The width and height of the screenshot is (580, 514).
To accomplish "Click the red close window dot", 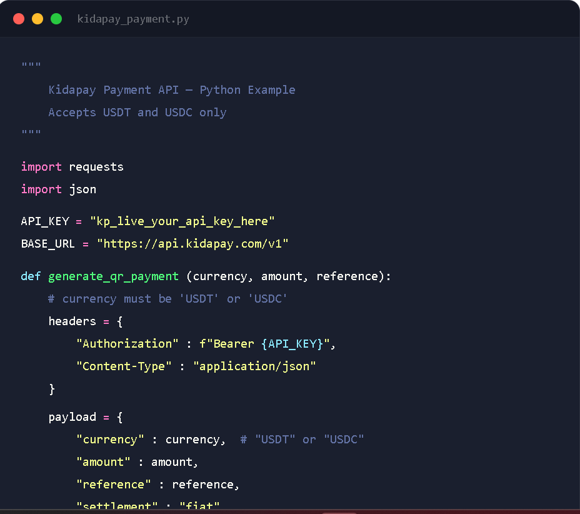I will [19, 19].
